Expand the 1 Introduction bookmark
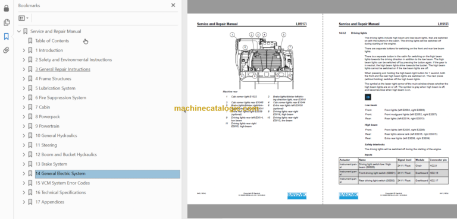Screen dimensions: 457x219 [24, 50]
